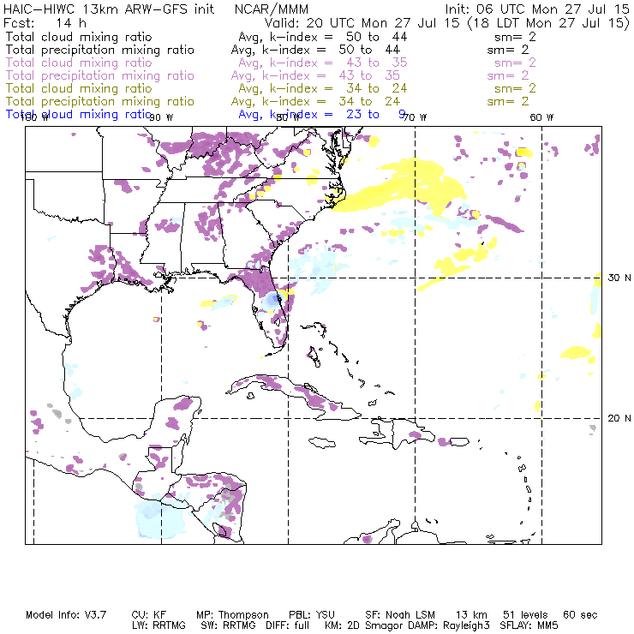Click the CU: KF scheme label
This screenshot has width=634, height=634.
click(149, 615)
